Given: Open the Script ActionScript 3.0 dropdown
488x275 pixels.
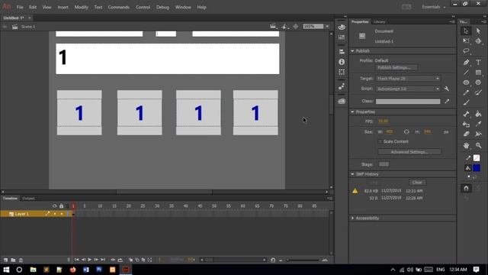Looking at the screenshot, I should point(408,89).
